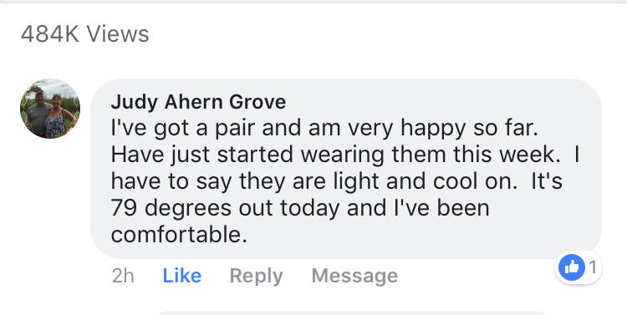The height and width of the screenshot is (315, 627).
Task: Click the partially visible comment bubble at bottom
Action: (350, 313)
